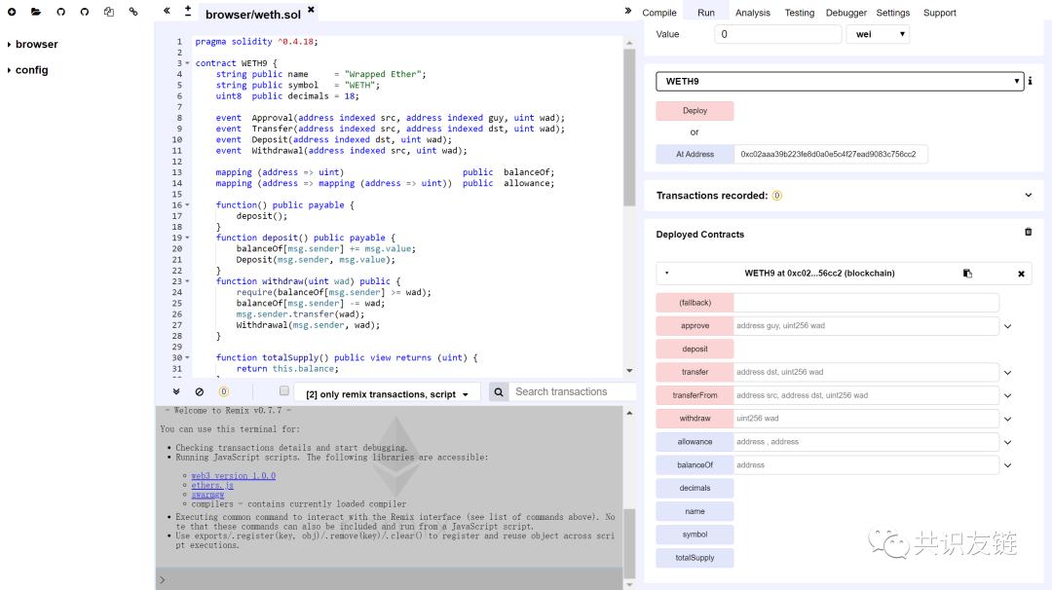Toggle listen on network checkbox
The height and width of the screenshot is (590, 1052).
coord(284,390)
